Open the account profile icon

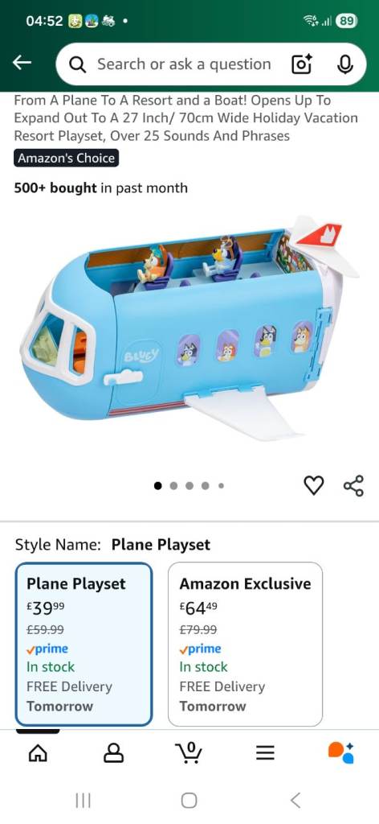click(114, 753)
